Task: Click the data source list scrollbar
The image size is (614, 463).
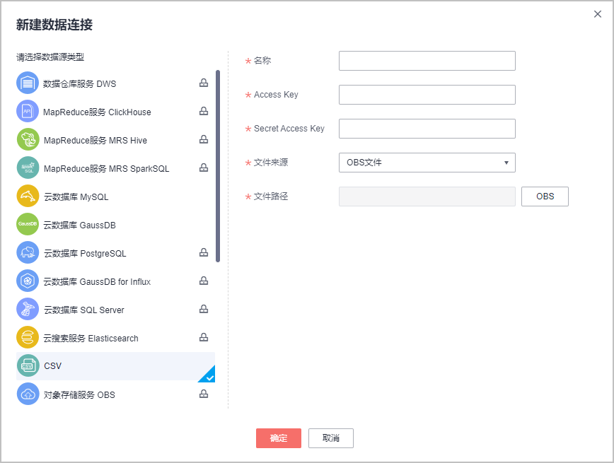Action: point(218,166)
